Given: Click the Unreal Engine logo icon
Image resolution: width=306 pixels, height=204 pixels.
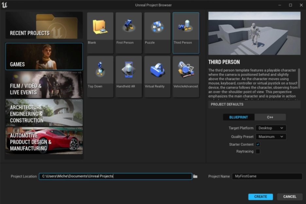Looking at the screenshot, I should pyautogui.click(x=4, y=5).
